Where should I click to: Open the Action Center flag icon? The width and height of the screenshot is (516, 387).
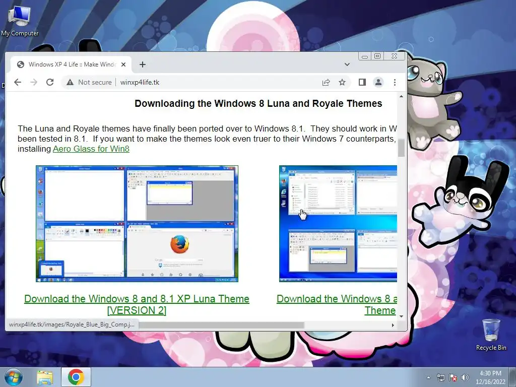453,377
